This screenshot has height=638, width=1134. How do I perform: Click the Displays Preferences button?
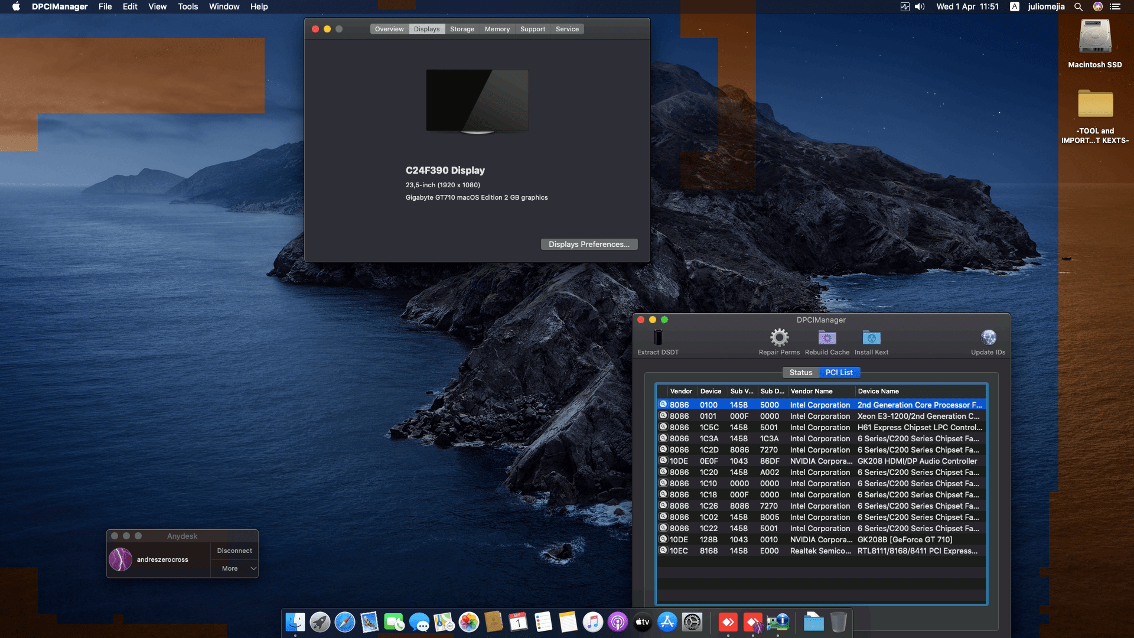point(588,244)
